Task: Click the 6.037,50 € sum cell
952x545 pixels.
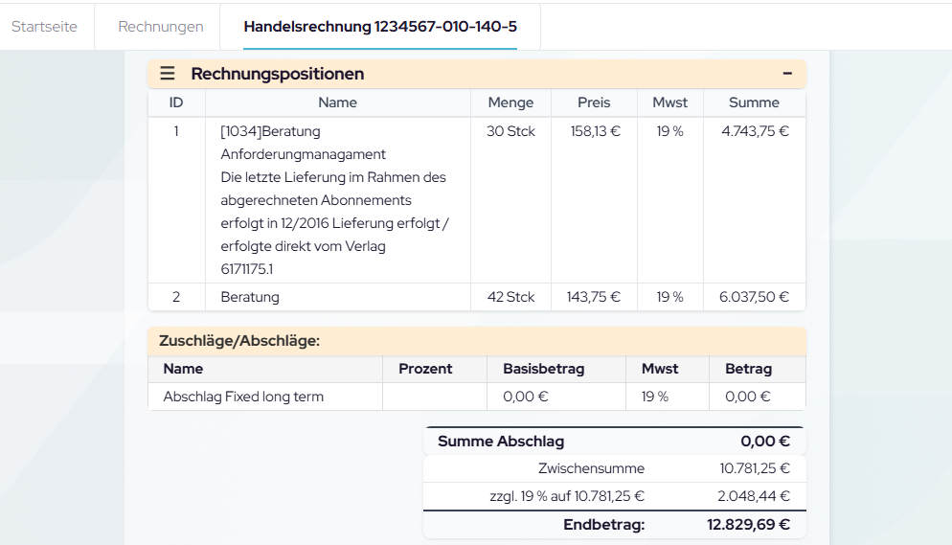Action: (754, 297)
